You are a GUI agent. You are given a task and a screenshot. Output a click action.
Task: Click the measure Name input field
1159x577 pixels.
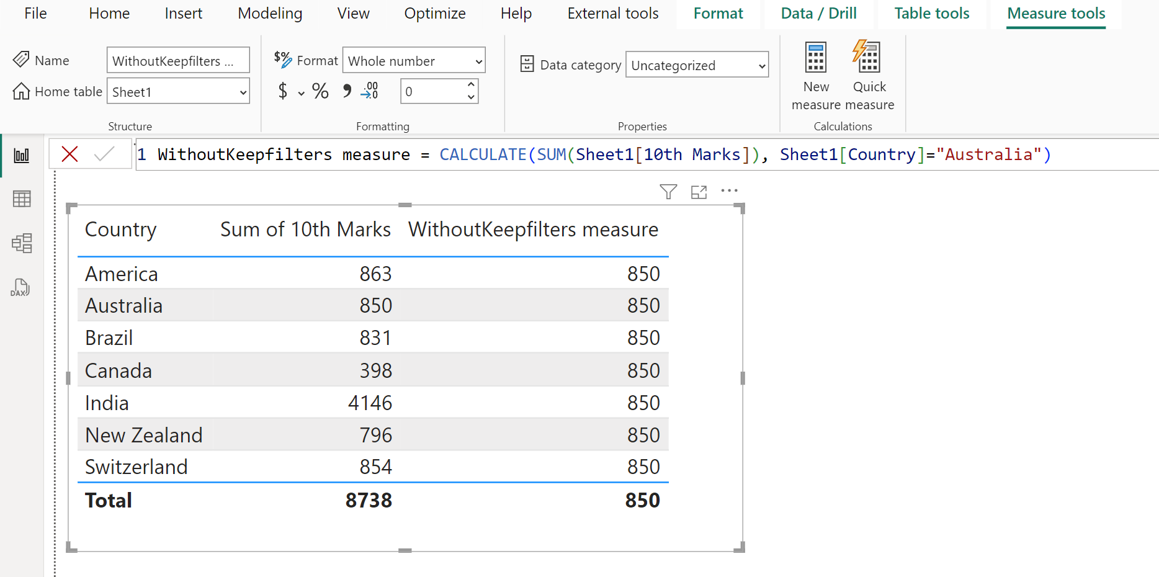click(x=178, y=60)
